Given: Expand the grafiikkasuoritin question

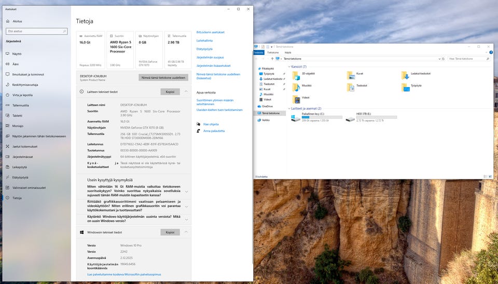Looking at the screenshot, I should (x=186, y=207).
